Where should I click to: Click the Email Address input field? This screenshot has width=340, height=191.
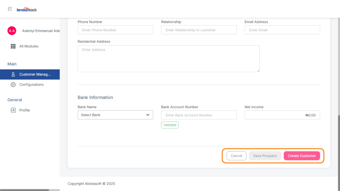282,30
